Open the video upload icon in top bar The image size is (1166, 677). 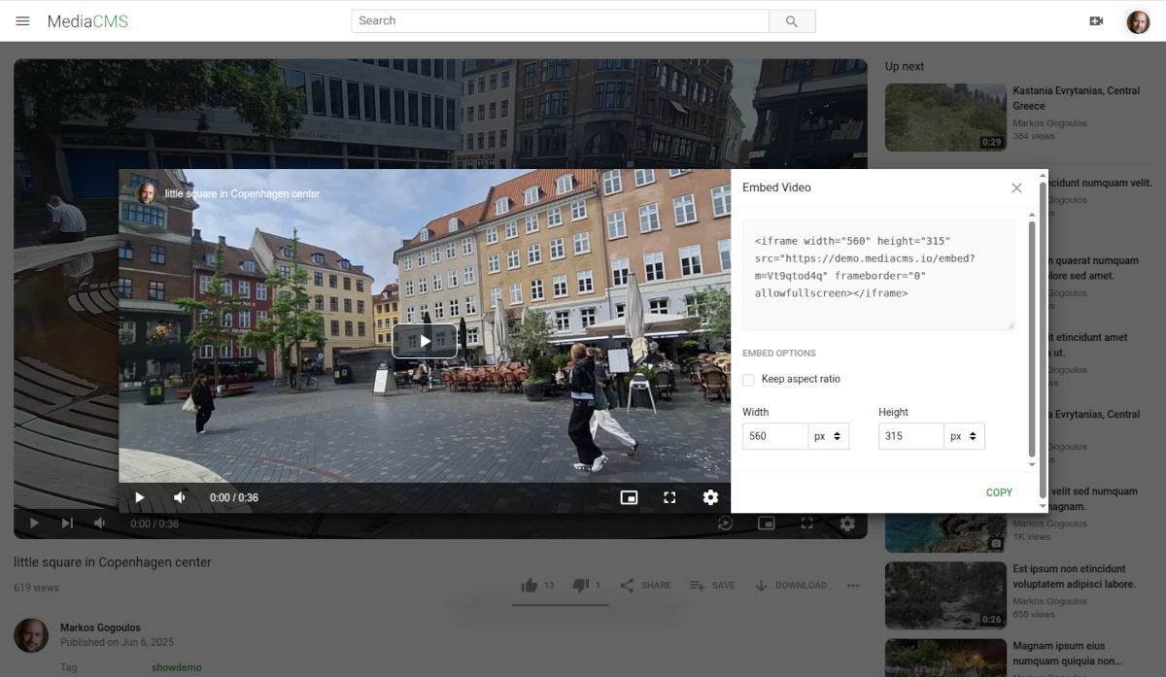[1096, 20]
